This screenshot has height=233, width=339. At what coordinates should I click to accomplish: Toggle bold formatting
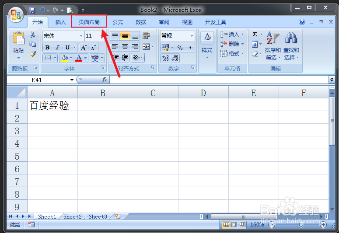coord(47,48)
